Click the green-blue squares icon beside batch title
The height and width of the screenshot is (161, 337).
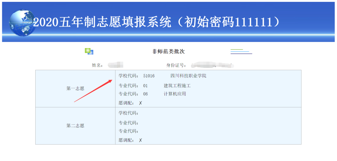pos(89,52)
